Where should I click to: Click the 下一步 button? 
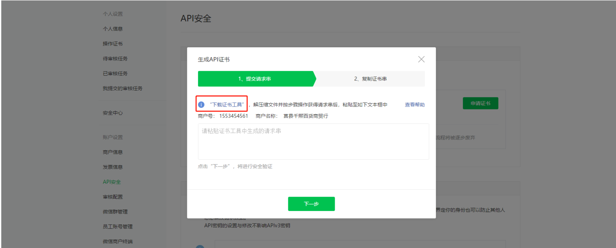point(311,204)
